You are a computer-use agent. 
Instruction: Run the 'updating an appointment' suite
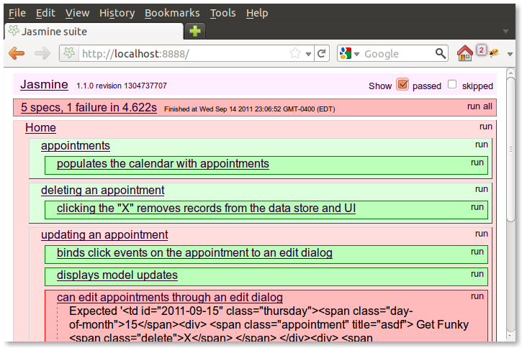[482, 234]
